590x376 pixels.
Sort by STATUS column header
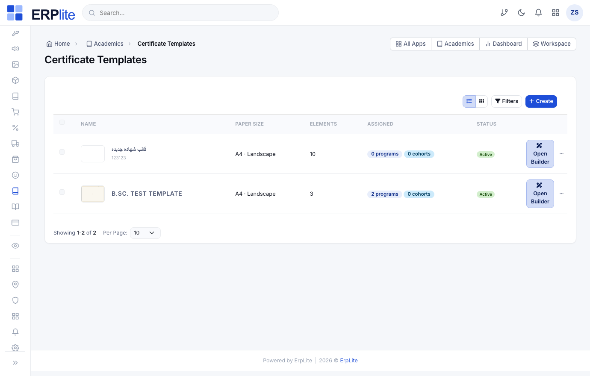click(x=487, y=124)
